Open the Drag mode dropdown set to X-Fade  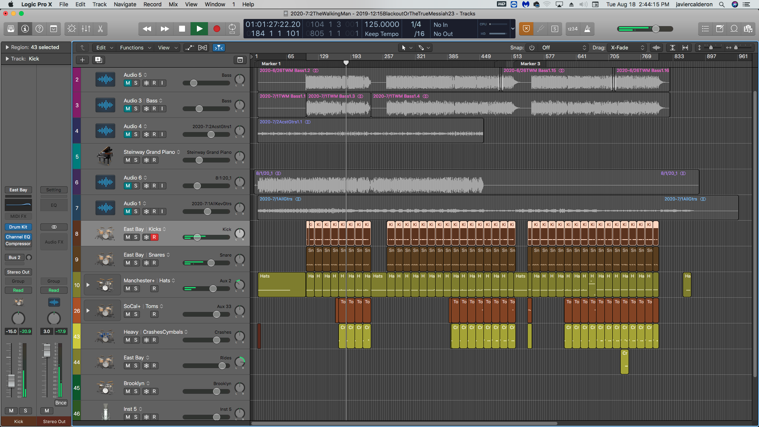627,47
